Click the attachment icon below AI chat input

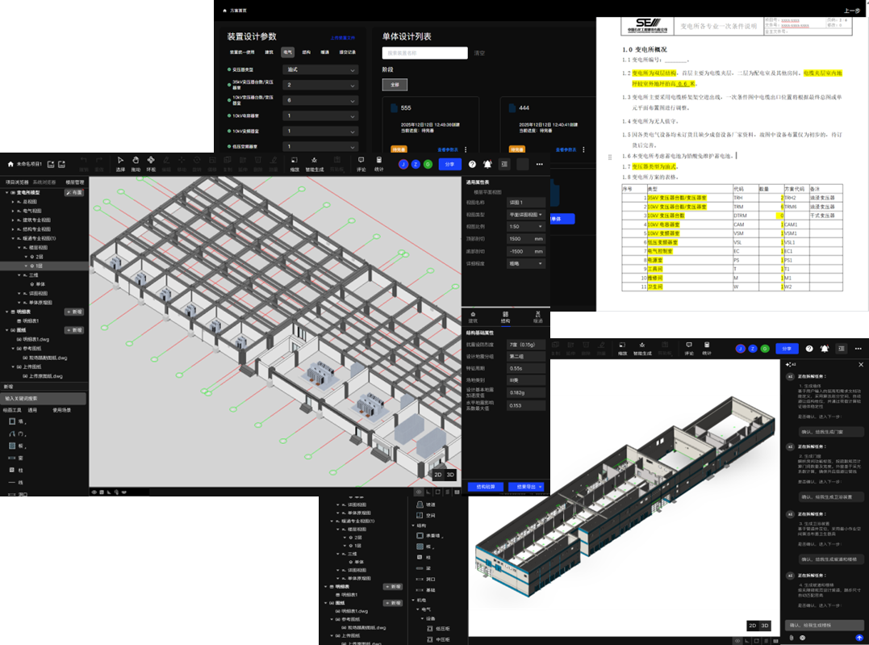(791, 638)
